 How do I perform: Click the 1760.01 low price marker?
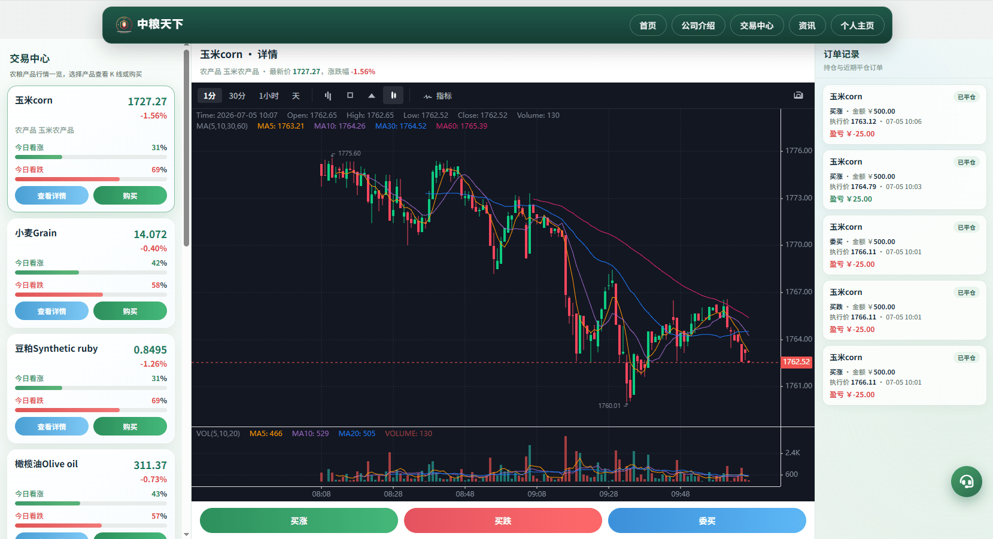(x=609, y=406)
